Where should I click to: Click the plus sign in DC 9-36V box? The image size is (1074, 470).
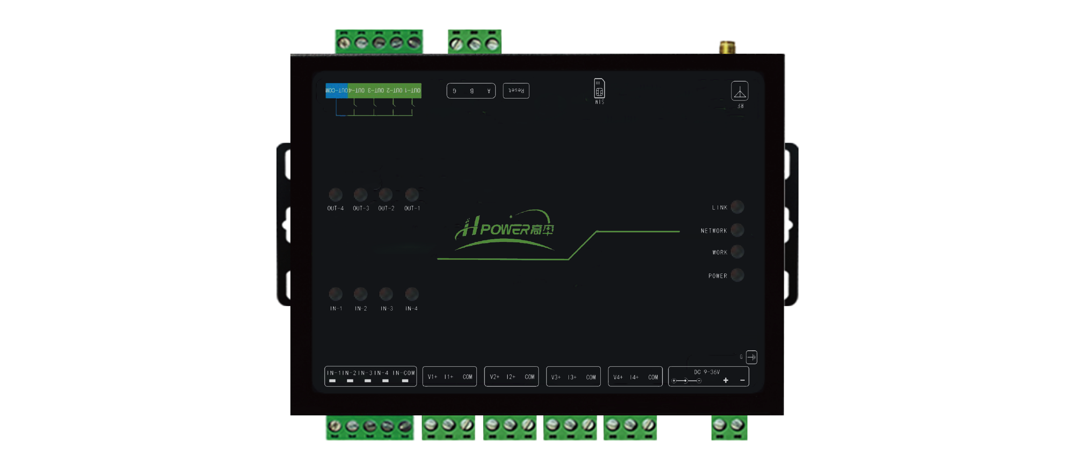(x=725, y=380)
